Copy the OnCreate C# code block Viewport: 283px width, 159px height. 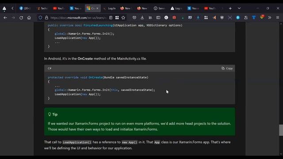(x=227, y=68)
